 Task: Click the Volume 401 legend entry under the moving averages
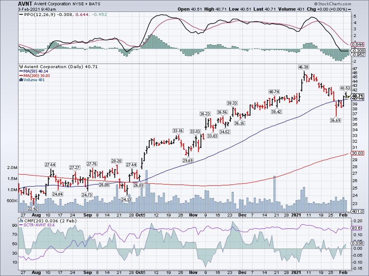click(34, 80)
